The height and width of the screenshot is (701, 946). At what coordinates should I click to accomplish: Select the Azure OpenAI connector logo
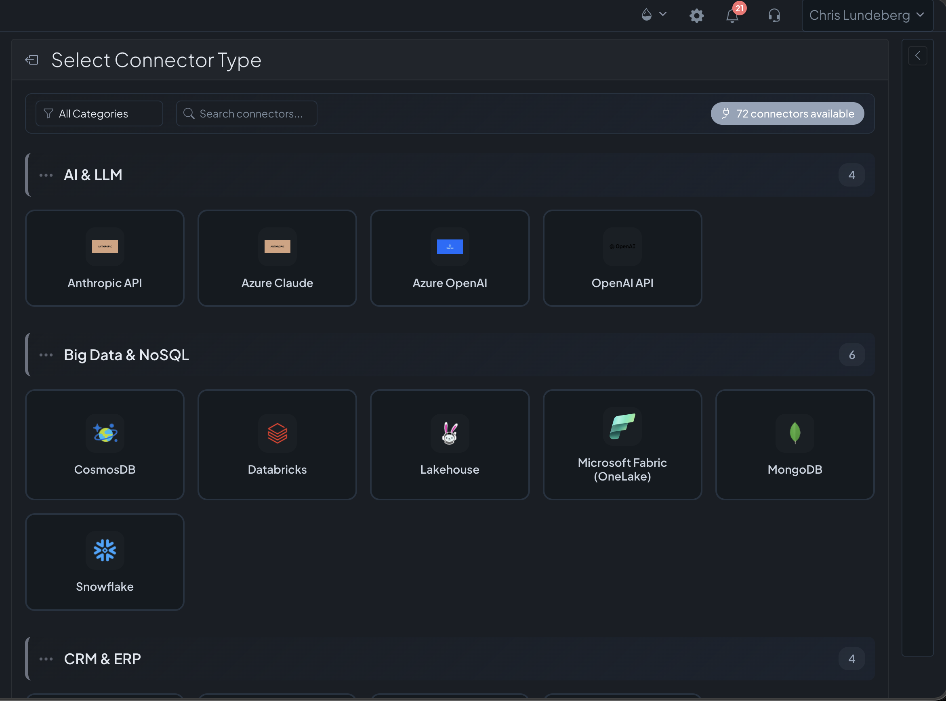pyautogui.click(x=450, y=247)
